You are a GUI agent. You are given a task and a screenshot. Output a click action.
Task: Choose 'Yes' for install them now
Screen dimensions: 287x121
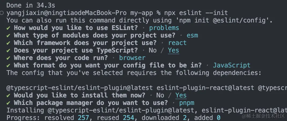click(181, 95)
